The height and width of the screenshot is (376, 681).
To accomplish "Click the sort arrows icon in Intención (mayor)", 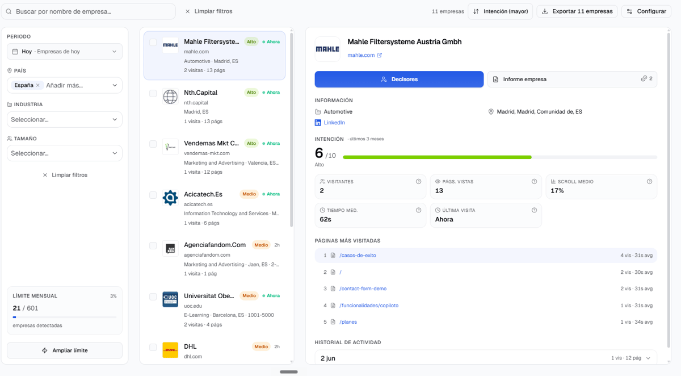I will tap(476, 11).
